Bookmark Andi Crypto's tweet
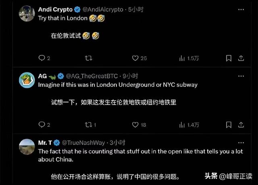258x185 pixels. point(229,58)
